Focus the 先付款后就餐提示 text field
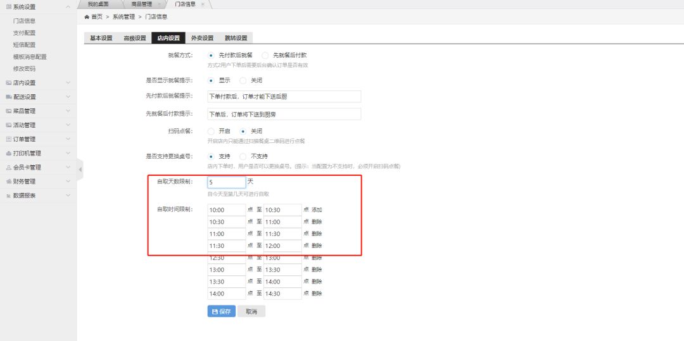The image size is (684, 341). (284, 97)
